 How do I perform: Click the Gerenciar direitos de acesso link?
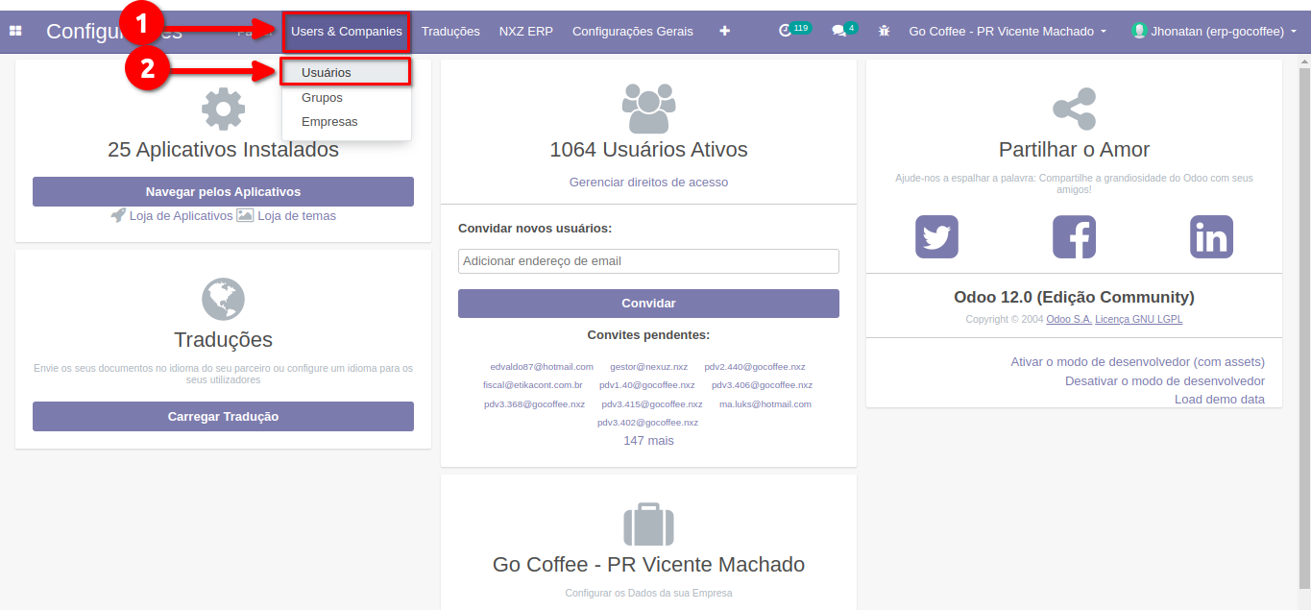(x=648, y=183)
